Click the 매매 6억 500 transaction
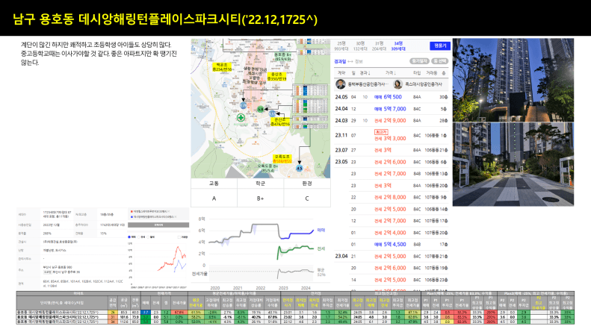 click(388, 97)
